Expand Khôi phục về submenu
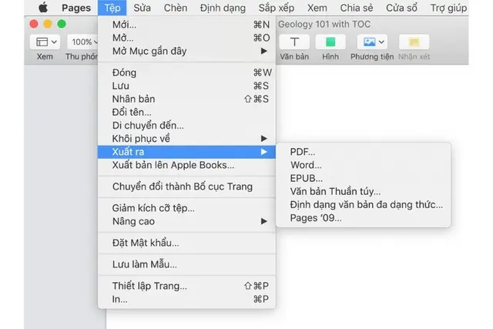This screenshot has height=329, width=493. (x=186, y=139)
